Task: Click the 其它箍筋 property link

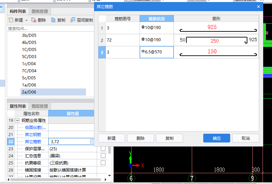Action: tap(33, 142)
